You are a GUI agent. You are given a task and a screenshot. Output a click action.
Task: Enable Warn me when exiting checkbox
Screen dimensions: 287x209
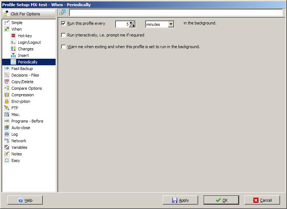click(x=64, y=47)
